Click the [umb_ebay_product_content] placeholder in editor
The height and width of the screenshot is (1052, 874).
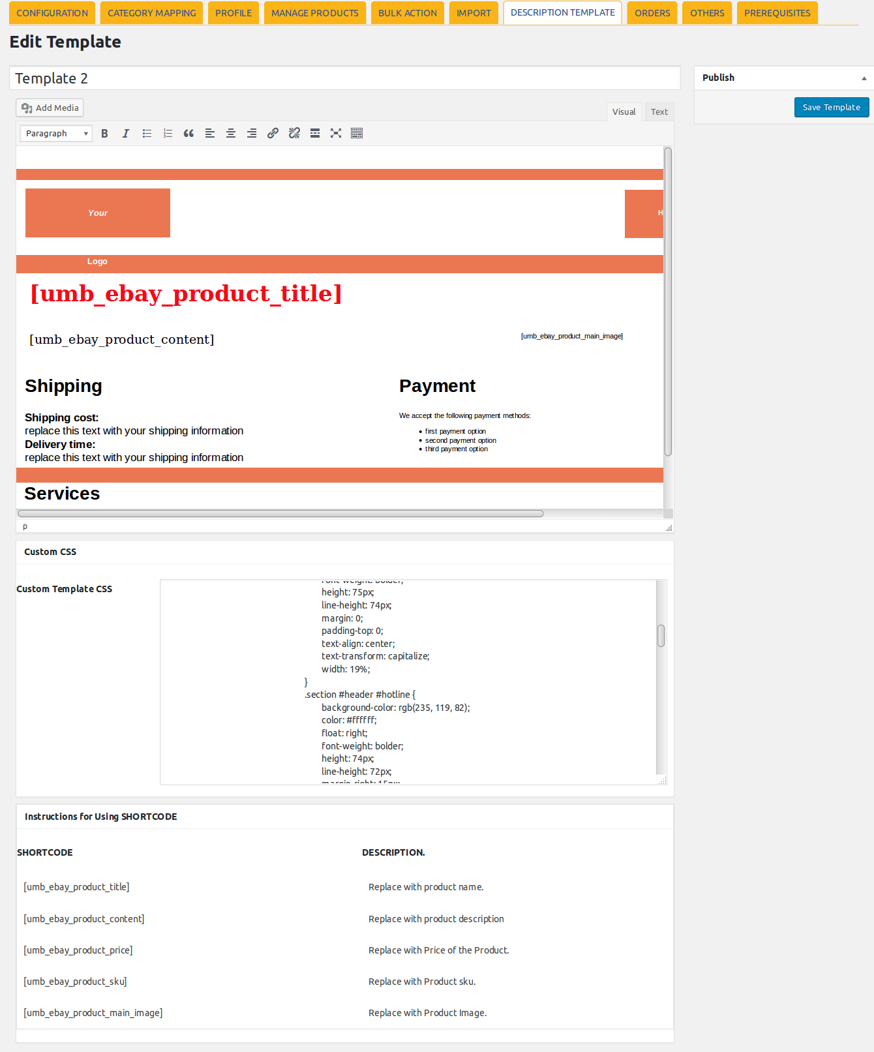[x=122, y=339]
